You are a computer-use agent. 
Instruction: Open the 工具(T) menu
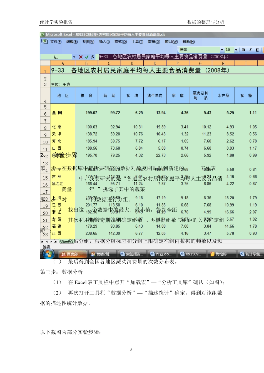pyautogui.click(x=138, y=42)
